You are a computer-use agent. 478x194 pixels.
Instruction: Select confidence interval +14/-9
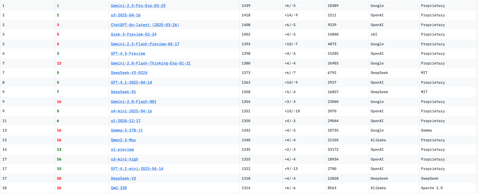[x=291, y=15]
